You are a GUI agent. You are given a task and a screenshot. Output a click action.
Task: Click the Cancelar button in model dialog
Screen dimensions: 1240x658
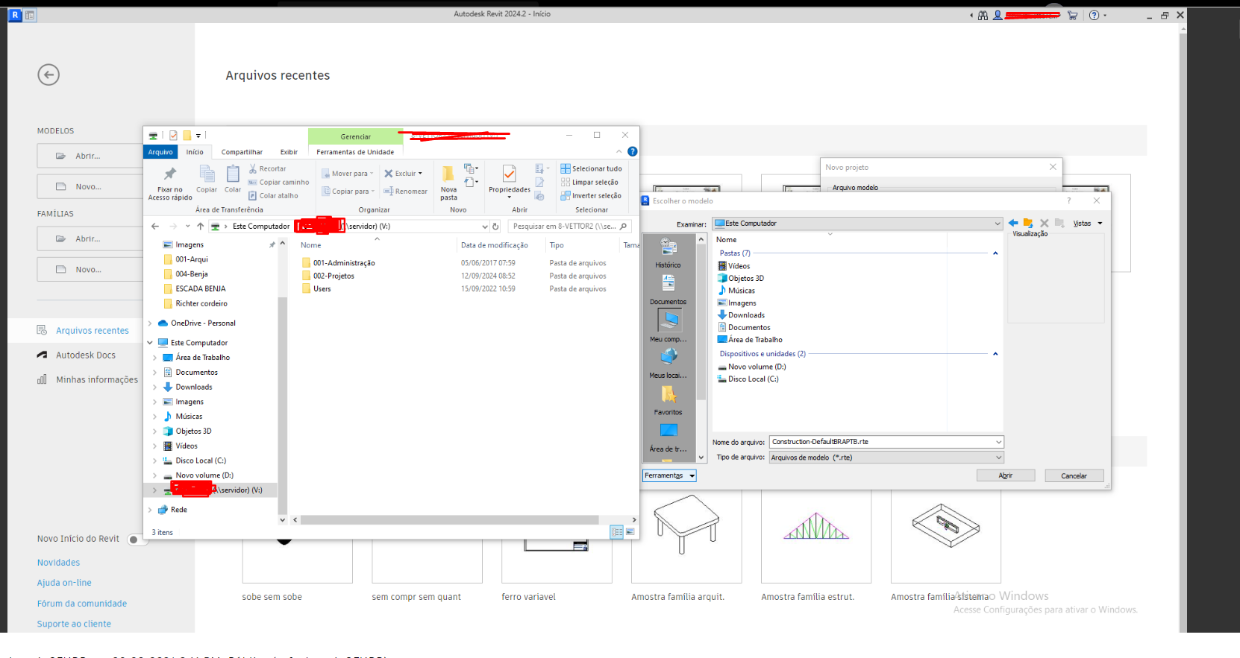[x=1074, y=475]
